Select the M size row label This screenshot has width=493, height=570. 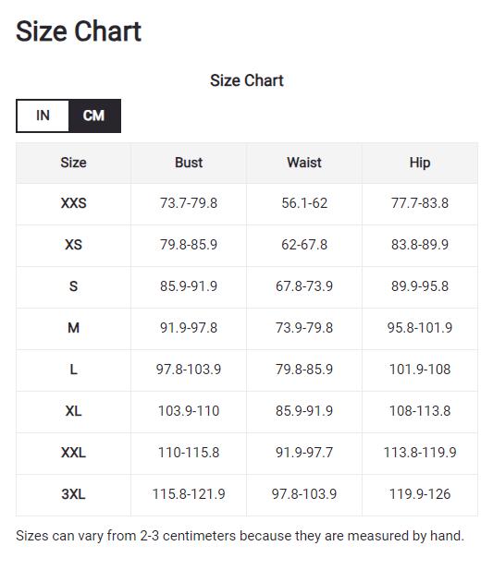point(73,328)
